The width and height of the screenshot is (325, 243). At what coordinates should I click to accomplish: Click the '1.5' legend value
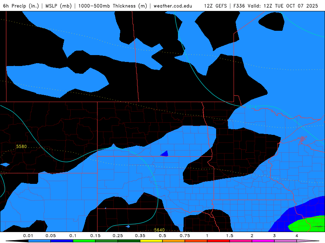[230, 236]
